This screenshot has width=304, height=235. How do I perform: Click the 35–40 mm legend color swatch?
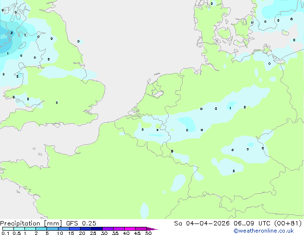click(x=119, y=229)
